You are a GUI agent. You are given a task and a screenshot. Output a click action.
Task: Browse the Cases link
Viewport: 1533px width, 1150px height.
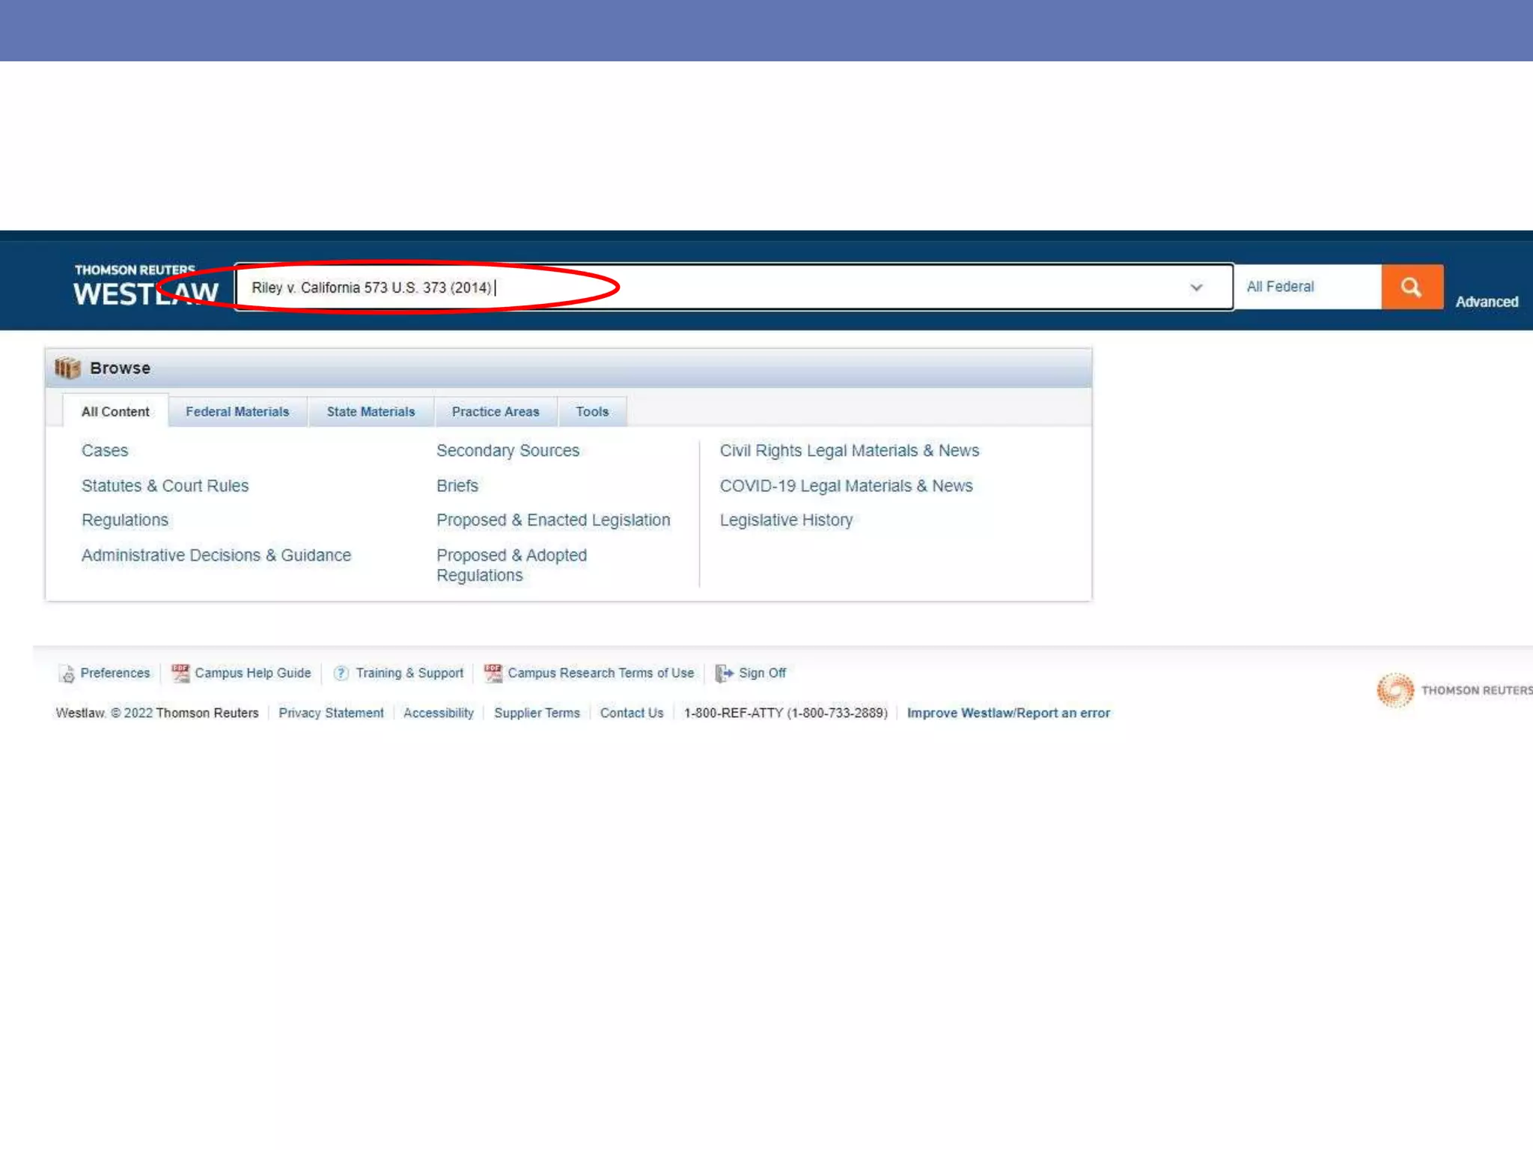coord(105,451)
